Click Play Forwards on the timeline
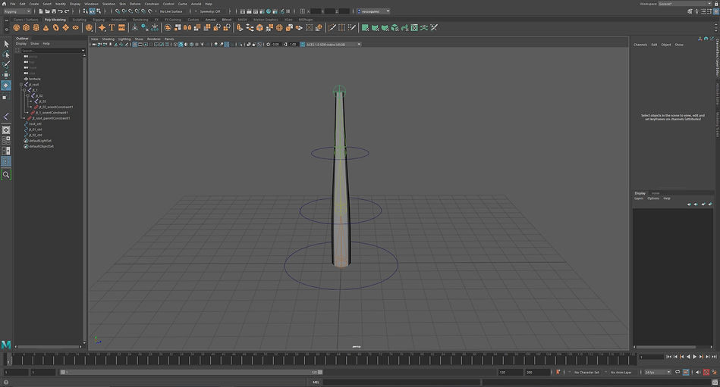Viewport: 720px width, 387px height. pos(695,357)
